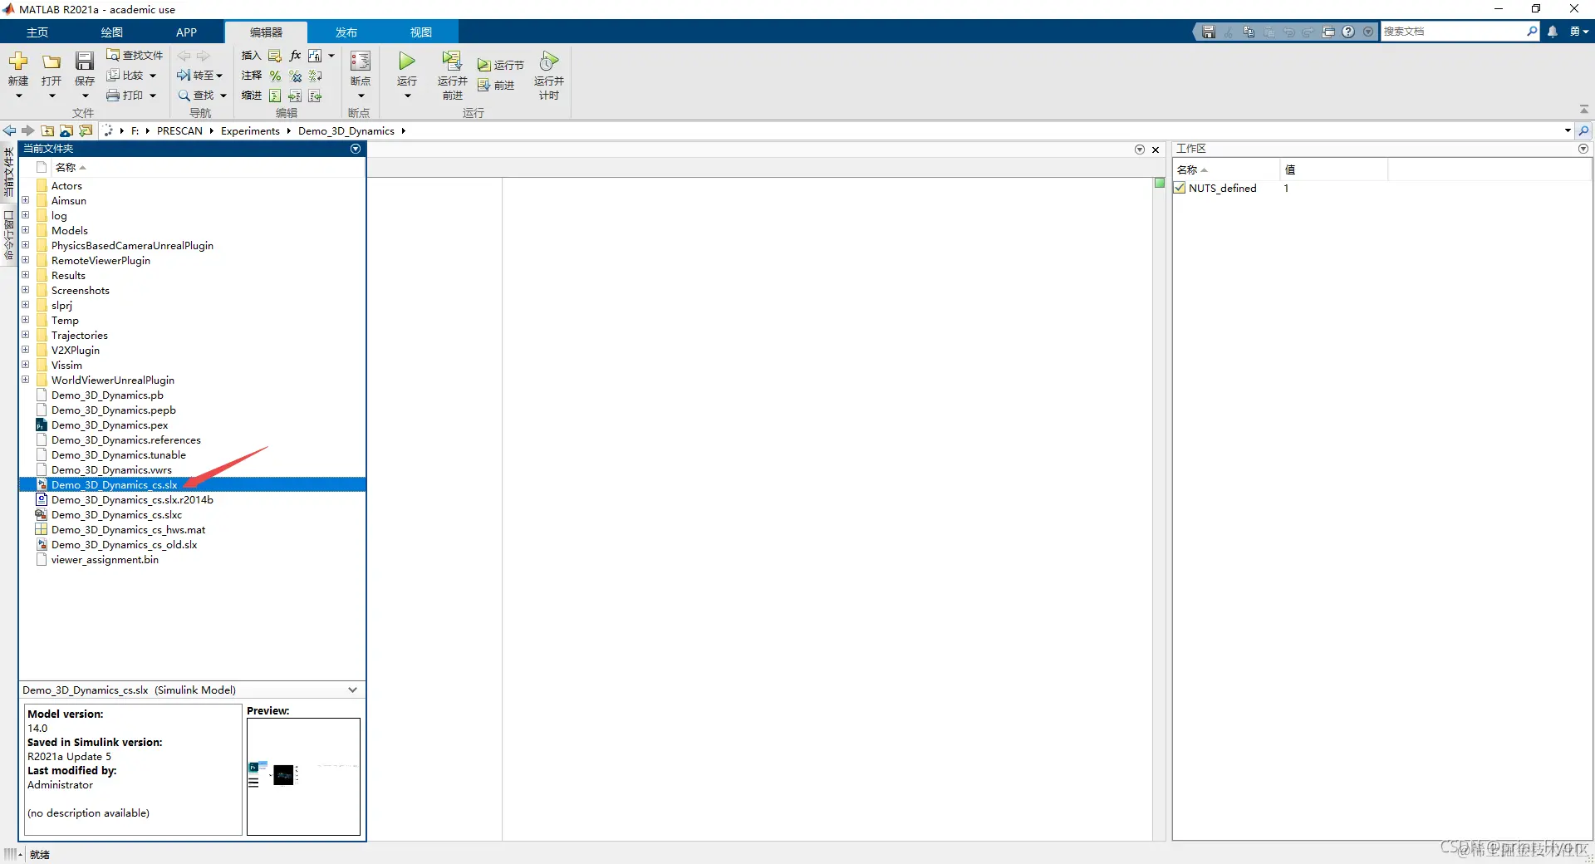Click the insert function fx icon
Image resolution: width=1595 pixels, height=864 pixels.
pyautogui.click(x=295, y=56)
